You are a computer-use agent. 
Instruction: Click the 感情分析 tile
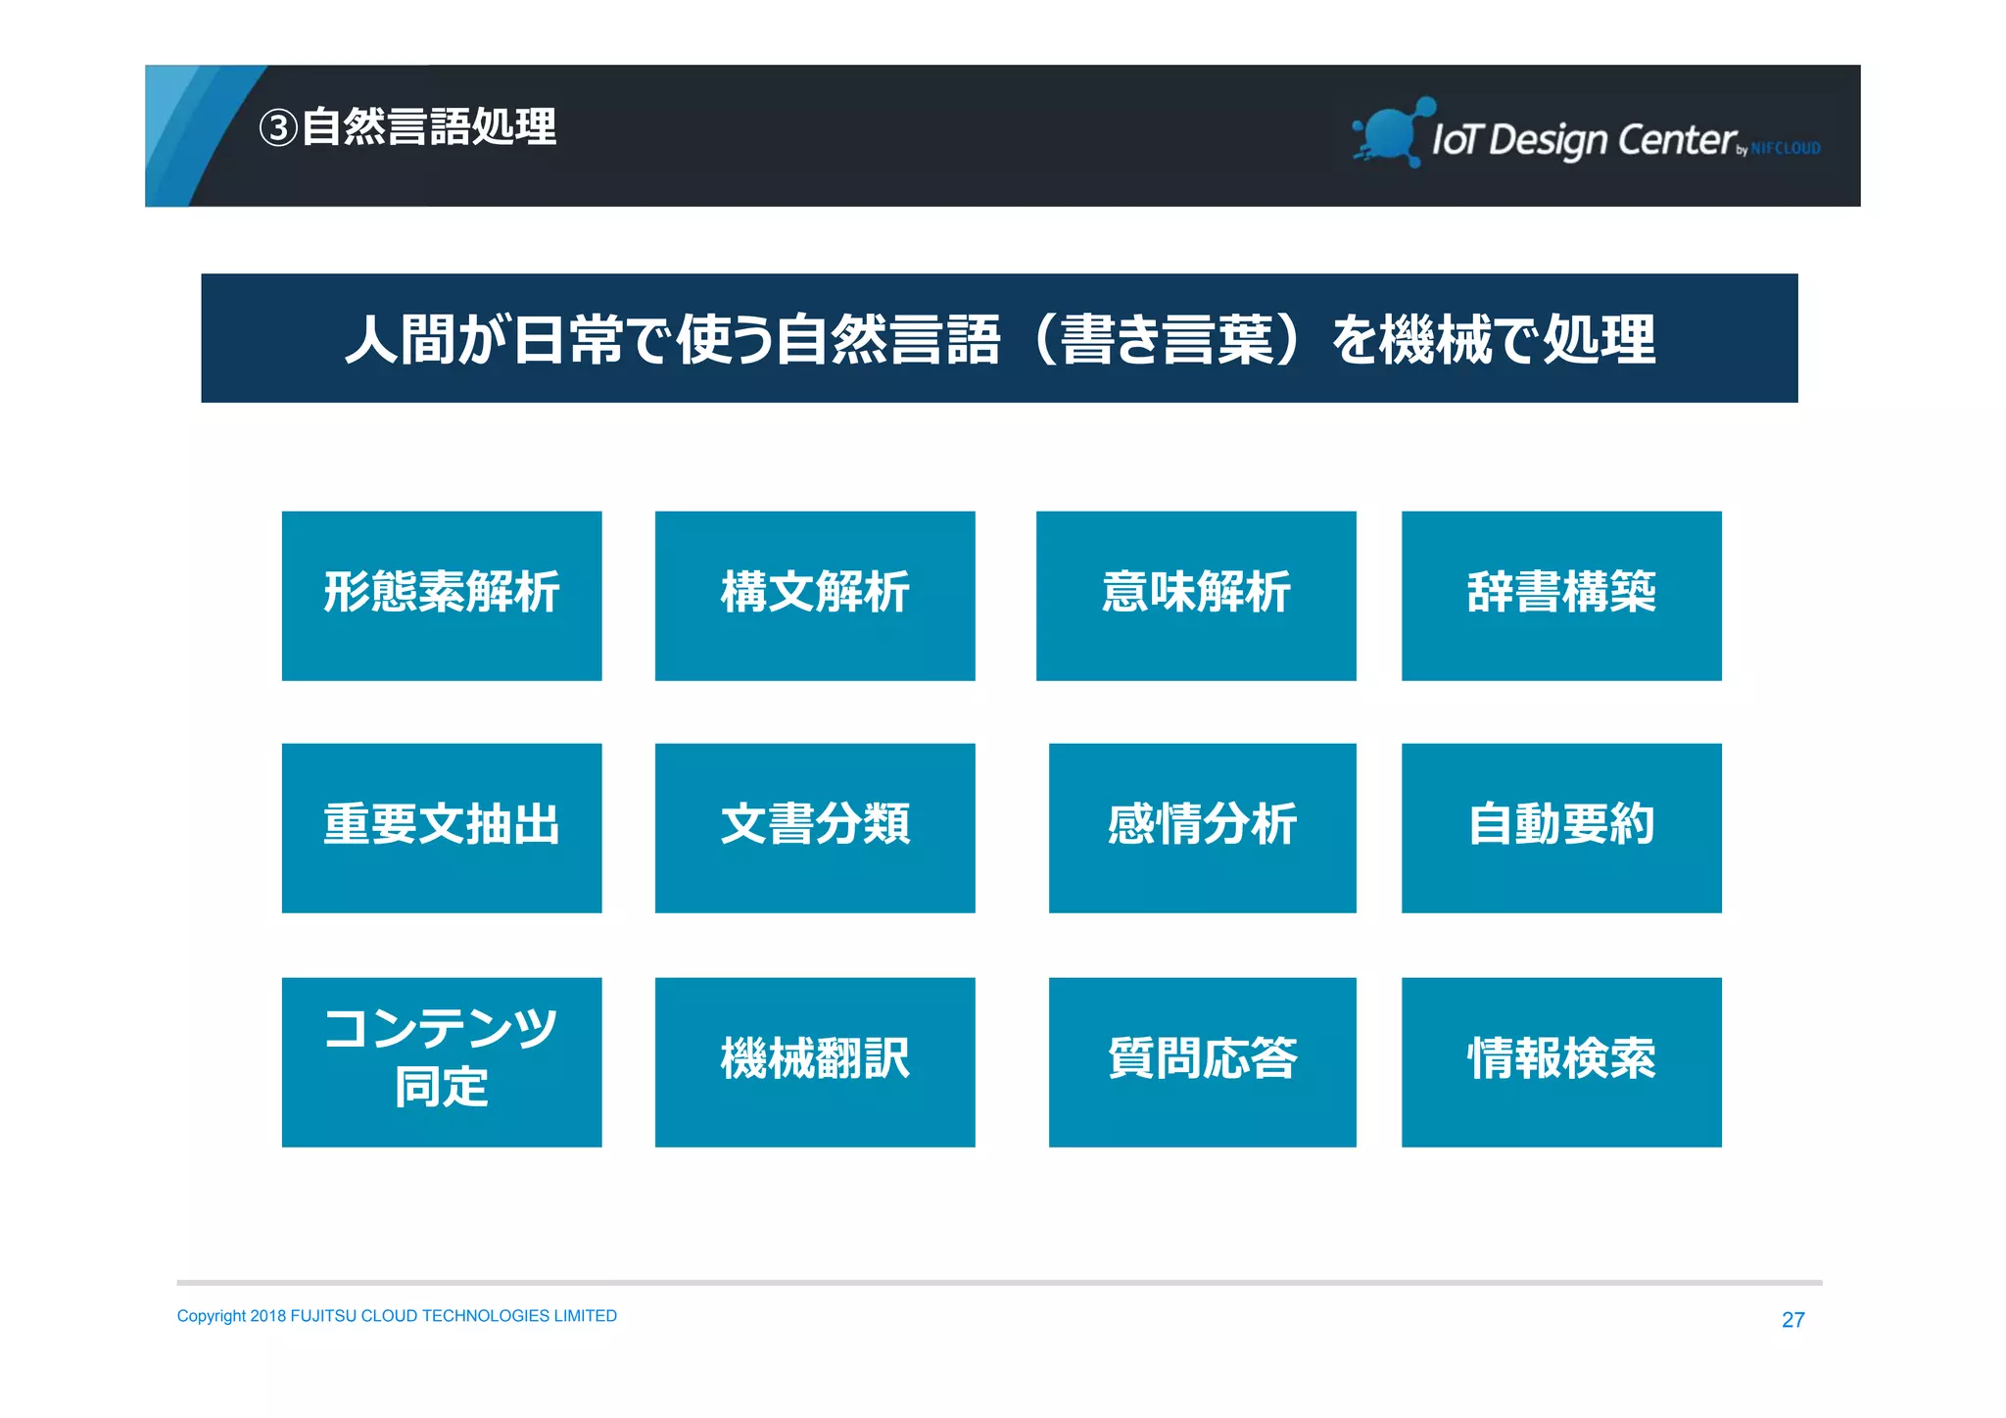(x=1203, y=828)
